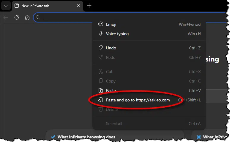Viewport: 232px width, 144px height.
Task: Refresh the page
Action: tap(17, 17)
